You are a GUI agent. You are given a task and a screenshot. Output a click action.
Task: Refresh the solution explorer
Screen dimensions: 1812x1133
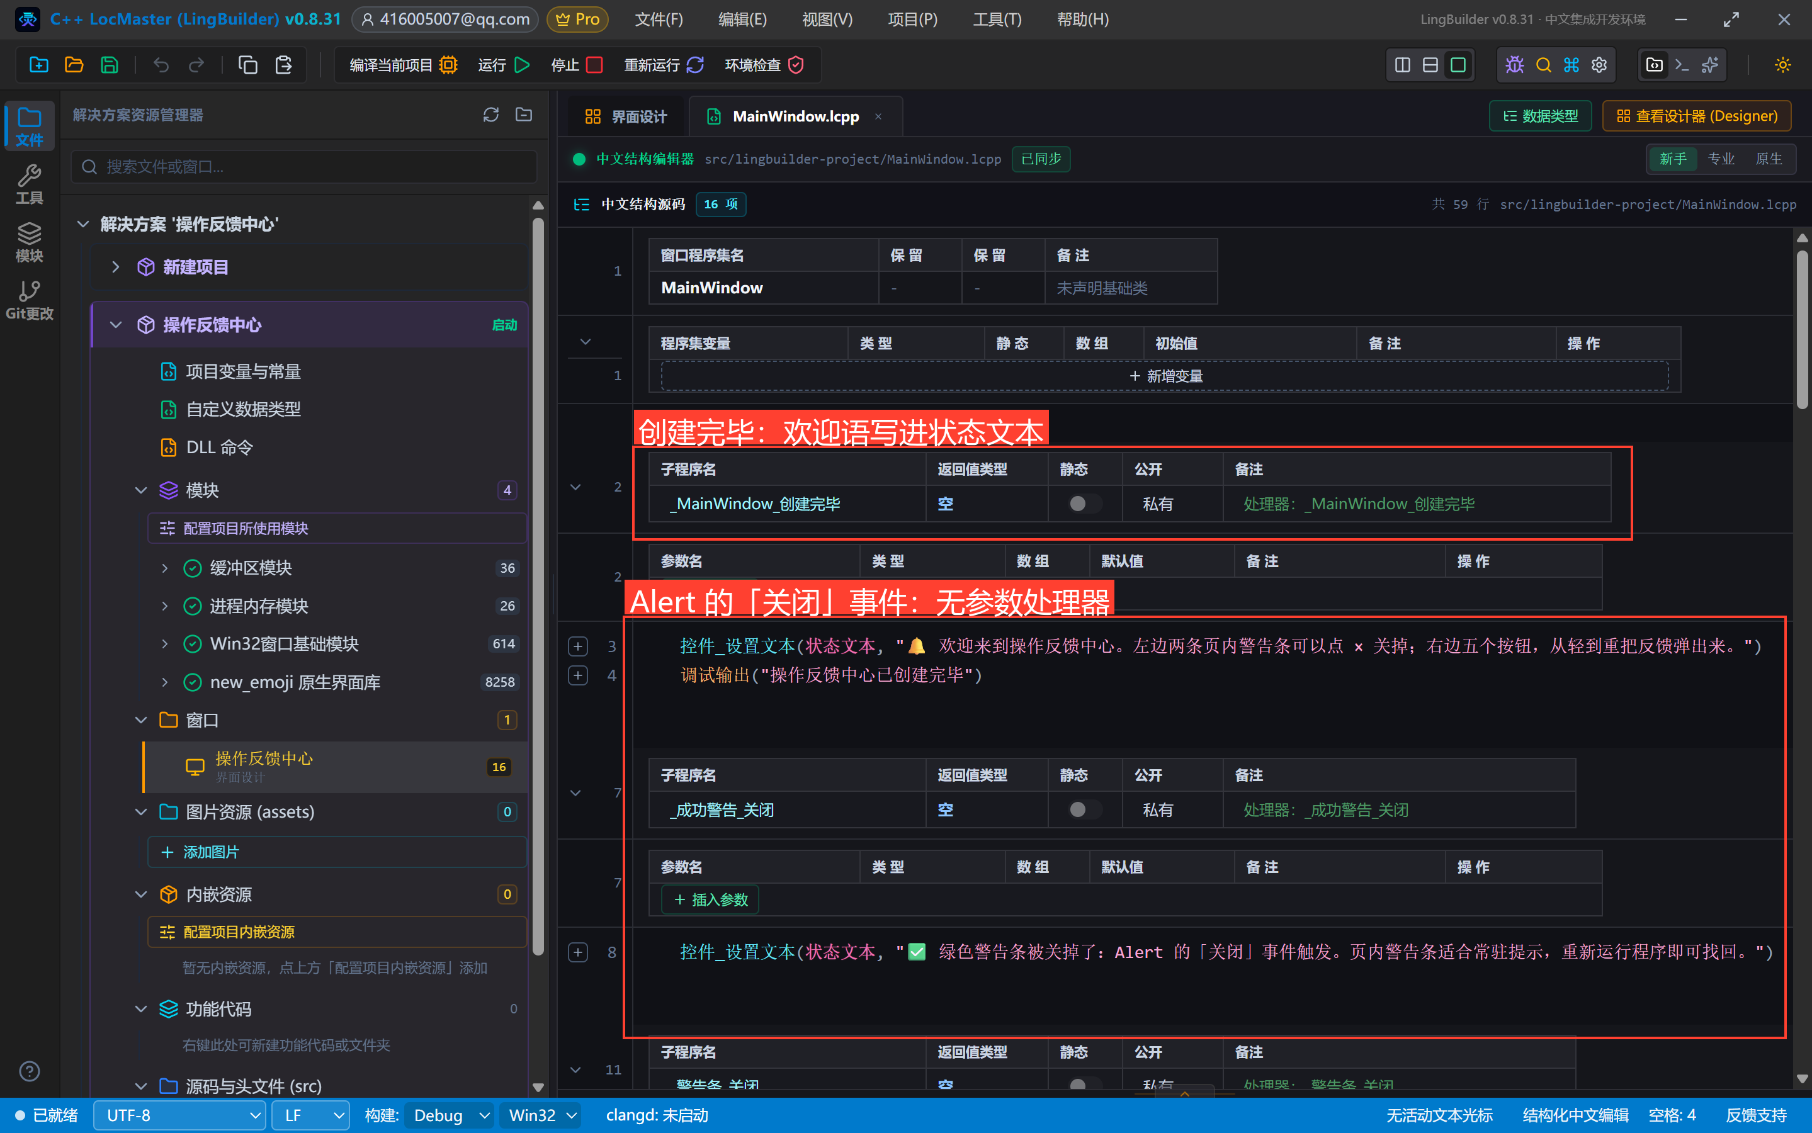pos(491,115)
